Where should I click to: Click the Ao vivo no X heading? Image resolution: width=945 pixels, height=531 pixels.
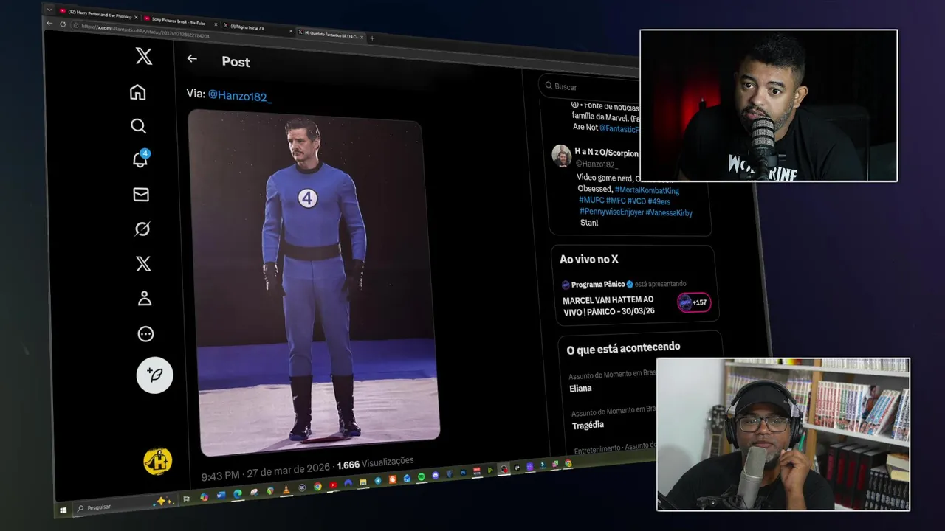[589, 260]
